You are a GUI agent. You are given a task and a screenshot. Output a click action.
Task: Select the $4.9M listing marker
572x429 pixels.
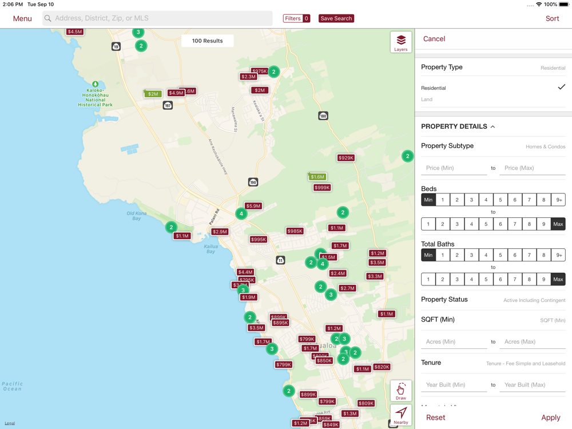[x=176, y=93]
